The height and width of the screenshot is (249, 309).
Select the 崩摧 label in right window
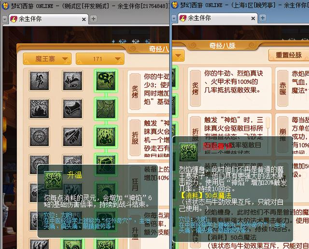pyautogui.click(x=283, y=135)
